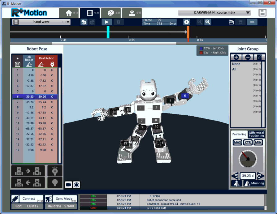
Task: Switch to Differential Positioning tab
Action: pos(256,134)
